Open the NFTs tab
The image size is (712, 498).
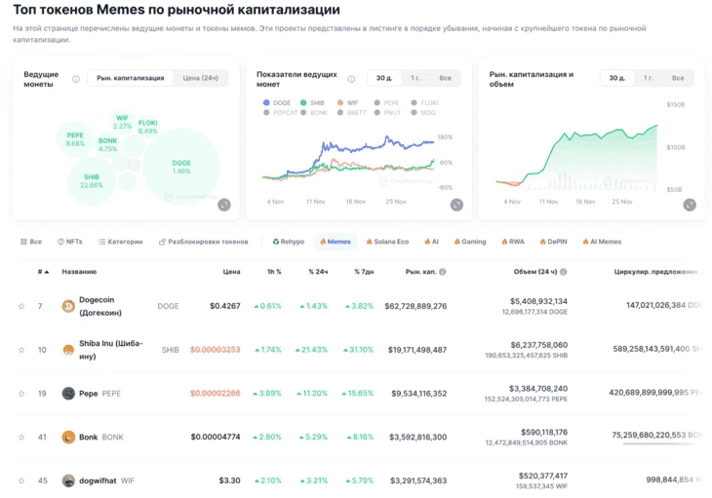[70, 242]
